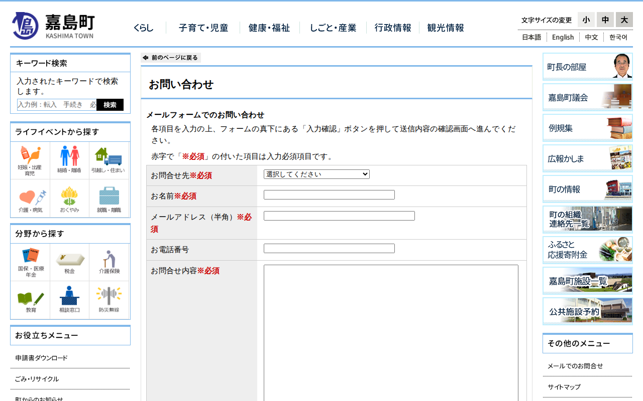This screenshot has height=401, width=643.
Task: Open the お問合せ先 dropdown list
Action: [x=316, y=174]
